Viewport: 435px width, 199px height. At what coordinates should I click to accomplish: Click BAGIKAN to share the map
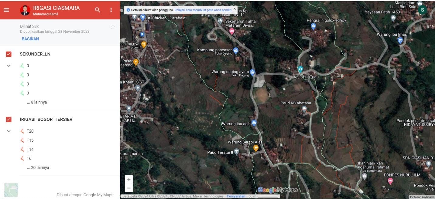tap(30, 39)
